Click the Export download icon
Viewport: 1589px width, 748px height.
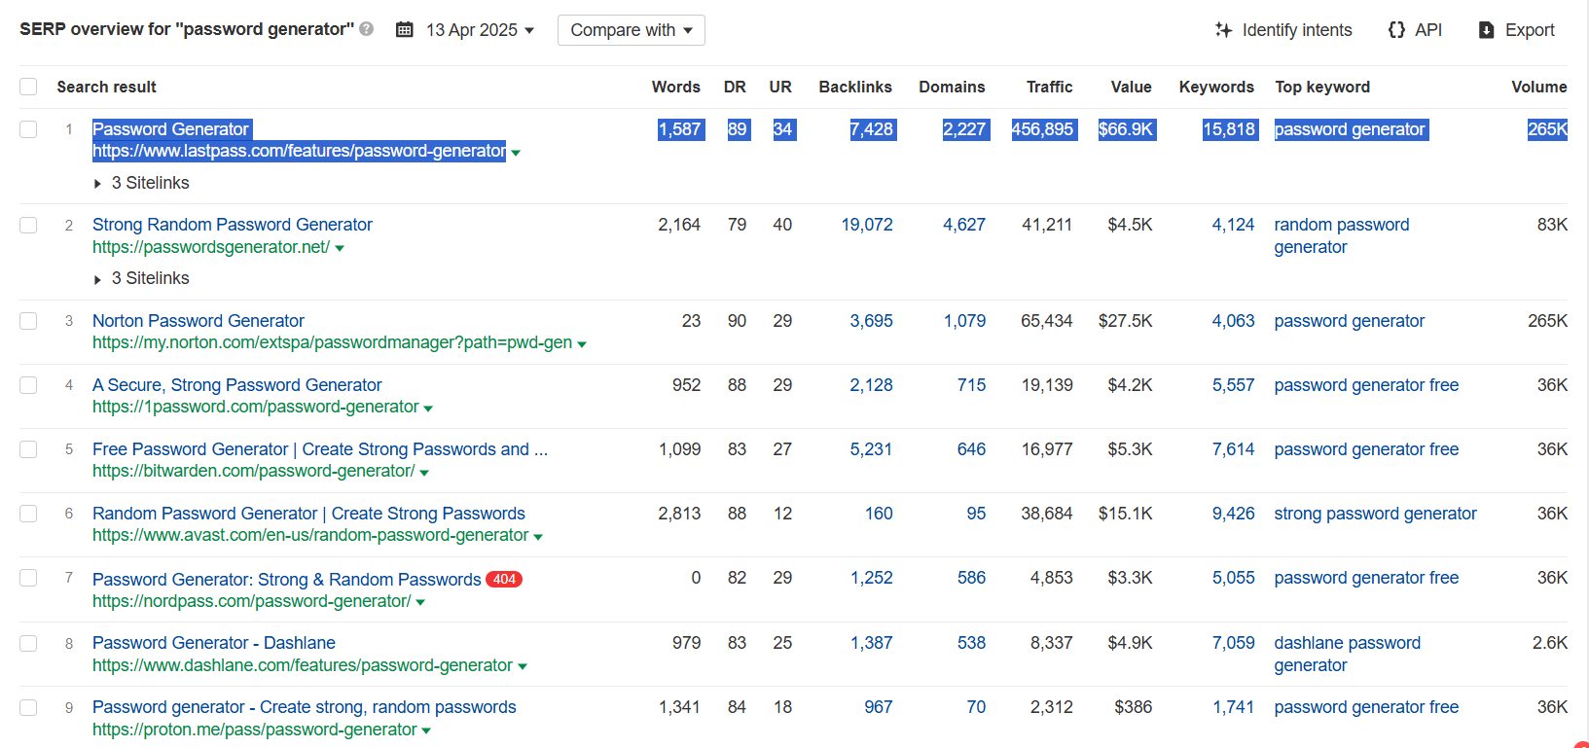click(1486, 30)
